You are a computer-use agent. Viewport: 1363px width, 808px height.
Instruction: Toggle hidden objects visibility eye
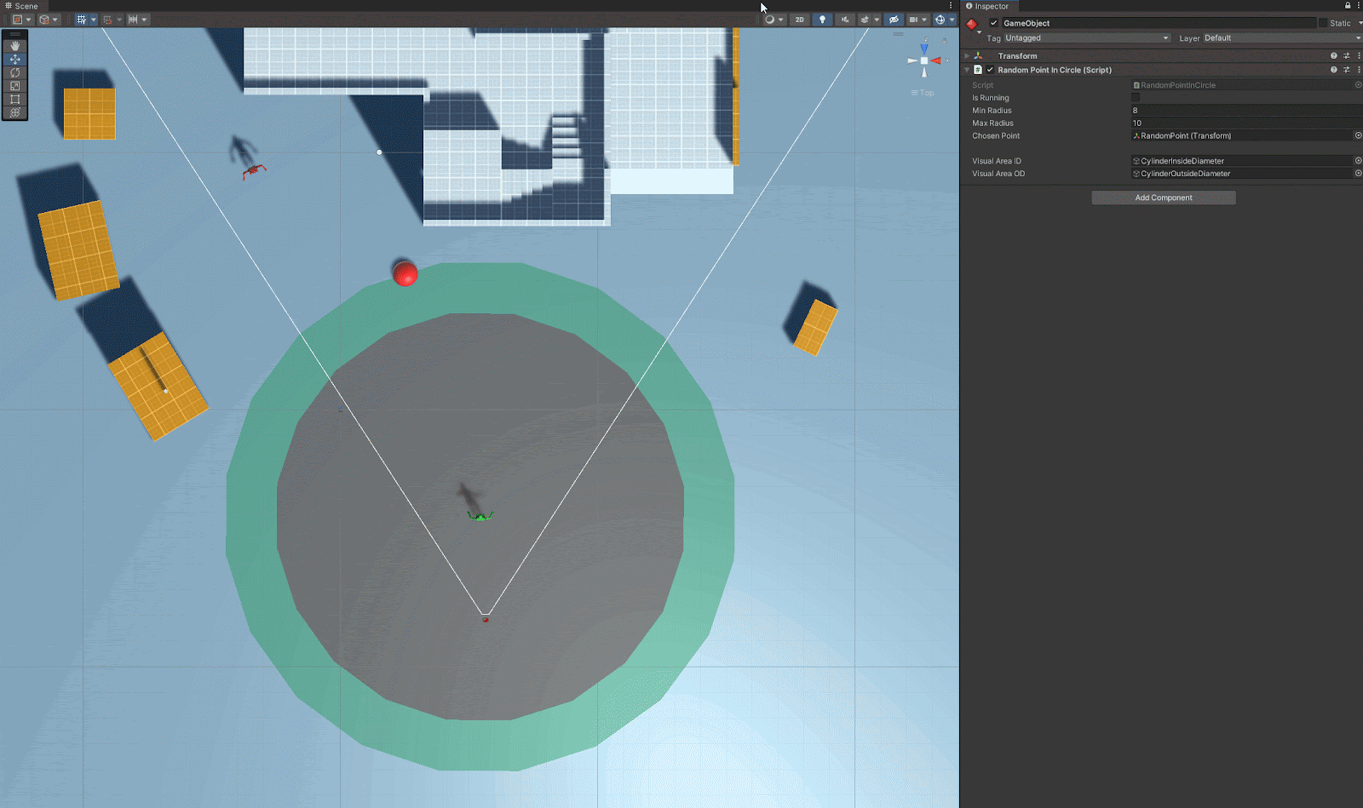(894, 20)
